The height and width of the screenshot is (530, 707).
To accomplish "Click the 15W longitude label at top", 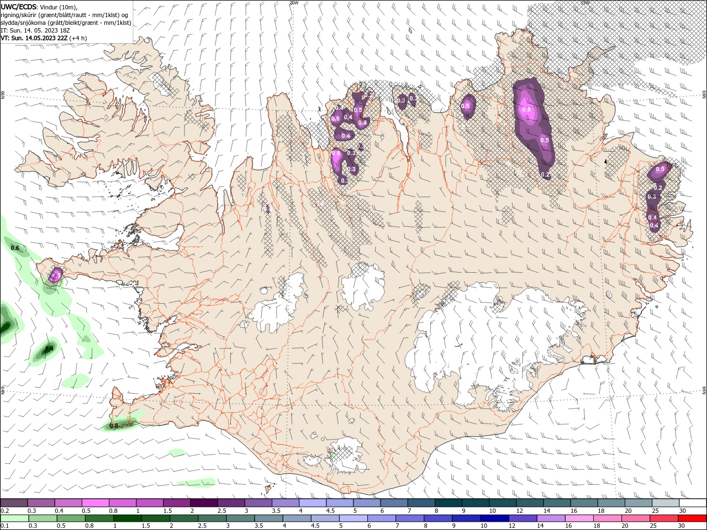I will click(585, 3).
